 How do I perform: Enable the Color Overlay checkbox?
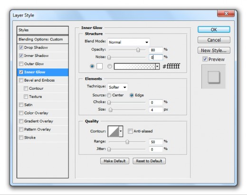[x=21, y=113]
